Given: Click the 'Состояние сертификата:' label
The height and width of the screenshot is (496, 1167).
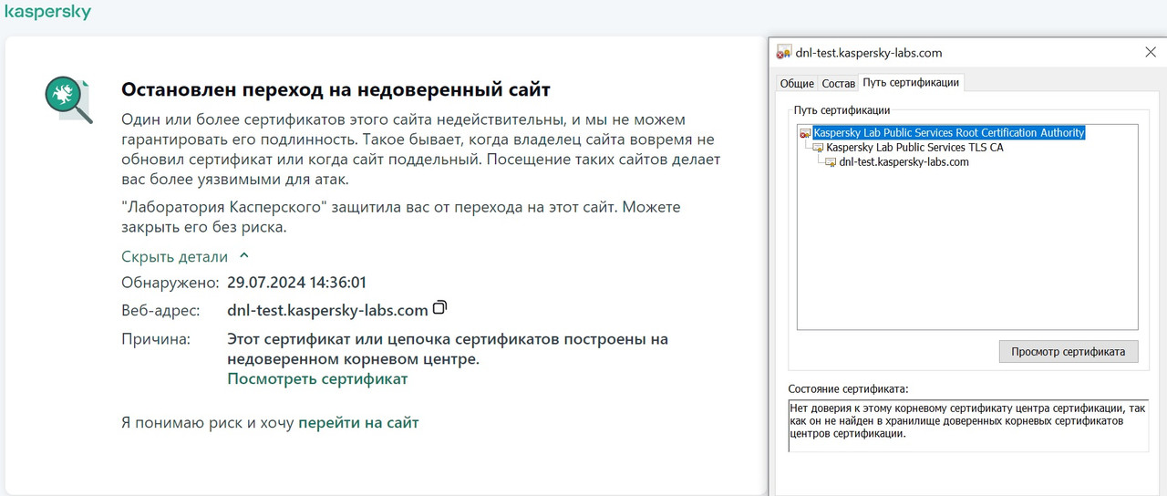Looking at the screenshot, I should (849, 388).
